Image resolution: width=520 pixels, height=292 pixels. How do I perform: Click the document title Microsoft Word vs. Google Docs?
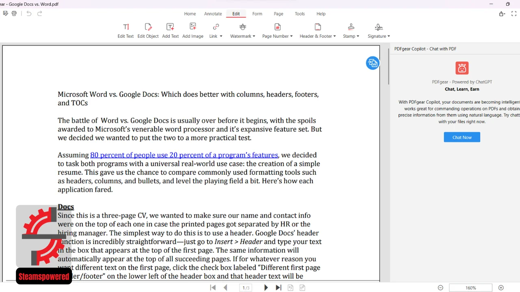click(188, 99)
